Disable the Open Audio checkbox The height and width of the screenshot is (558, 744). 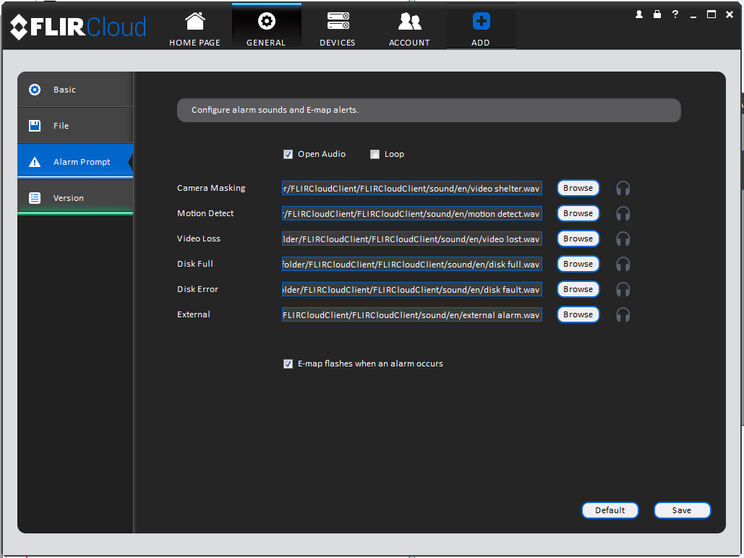[x=288, y=154]
